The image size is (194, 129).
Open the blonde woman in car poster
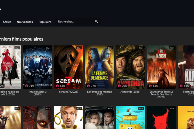click(100, 117)
